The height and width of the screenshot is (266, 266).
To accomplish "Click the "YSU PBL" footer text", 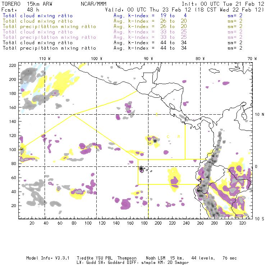I will [x=104, y=258].
